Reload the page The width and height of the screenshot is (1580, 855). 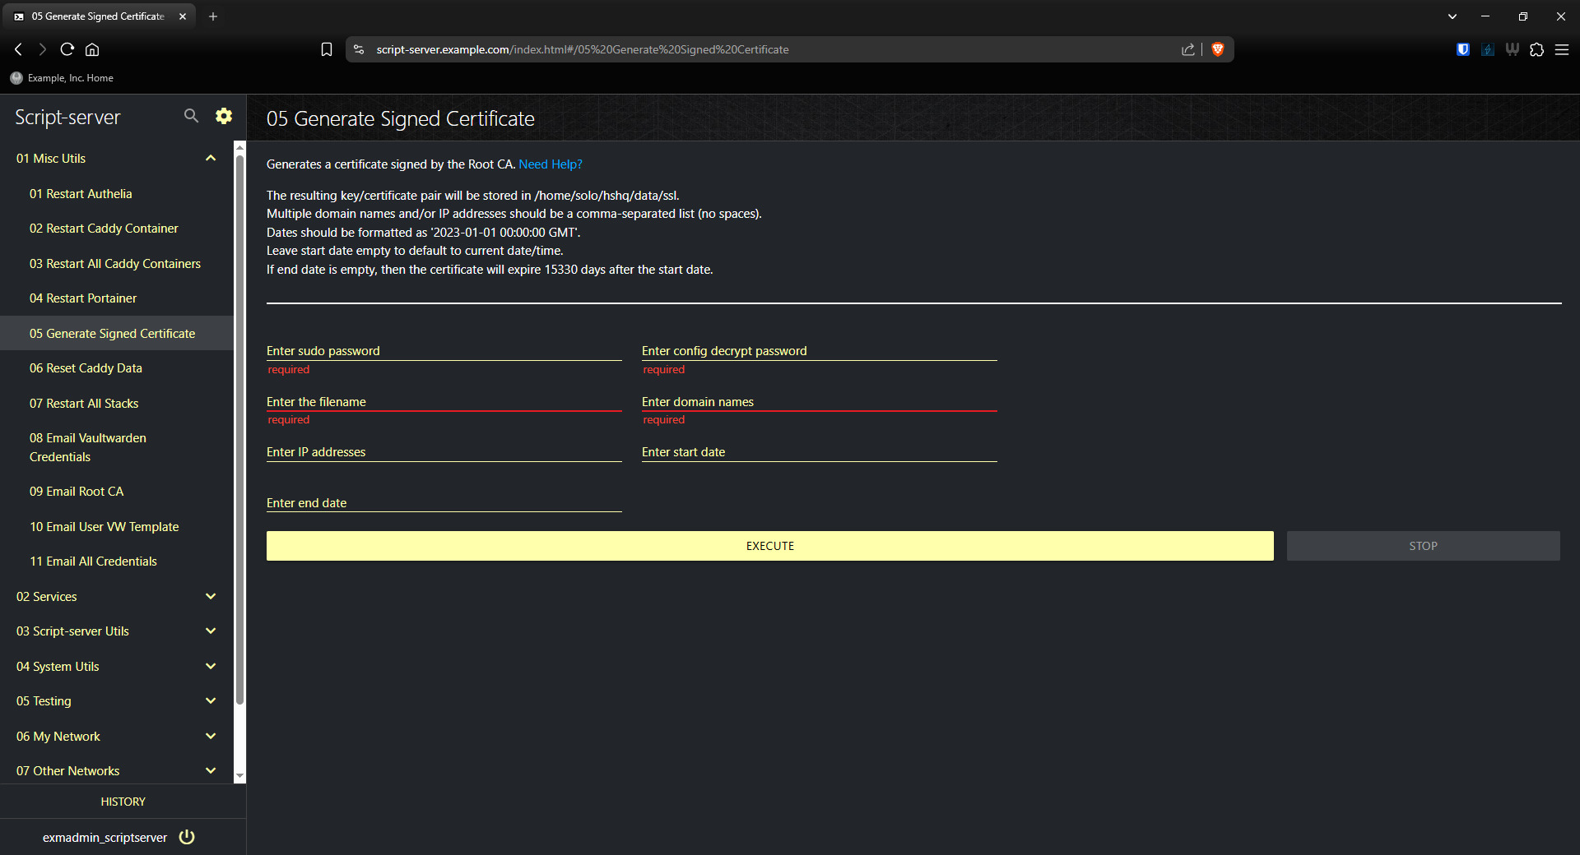click(67, 49)
